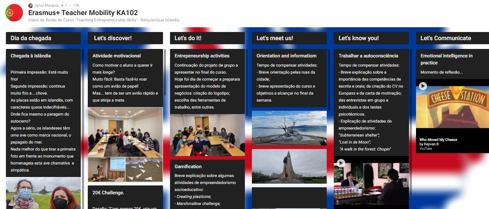Select the Let's discover! column header
This screenshot has width=489, height=209.
125,38
